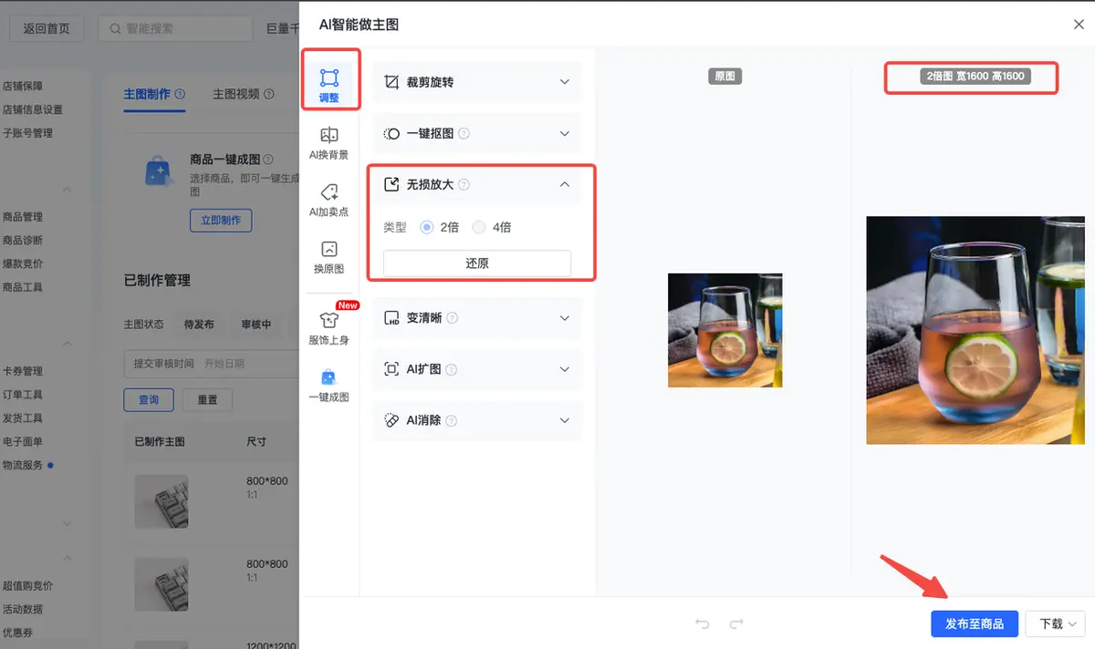Click the 还原 restore button
This screenshot has width=1095, height=649.
477,263
